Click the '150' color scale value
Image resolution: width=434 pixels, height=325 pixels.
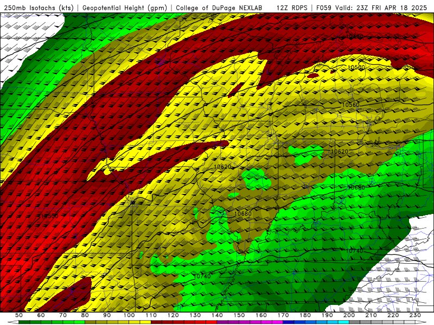[239, 315]
